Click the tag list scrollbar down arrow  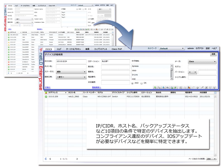click(172, 78)
